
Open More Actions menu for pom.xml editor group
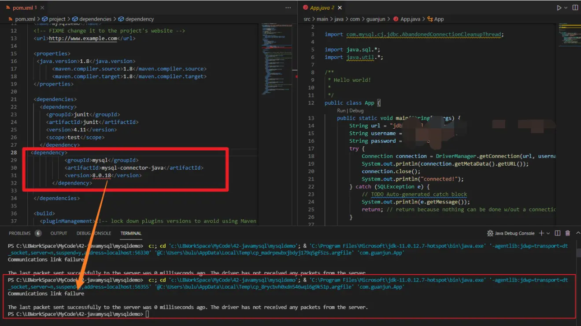288,8
